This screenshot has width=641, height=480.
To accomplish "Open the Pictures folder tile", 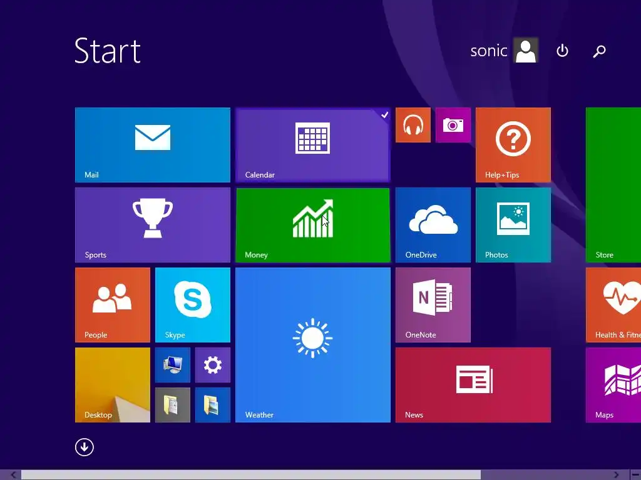I will [x=213, y=405].
